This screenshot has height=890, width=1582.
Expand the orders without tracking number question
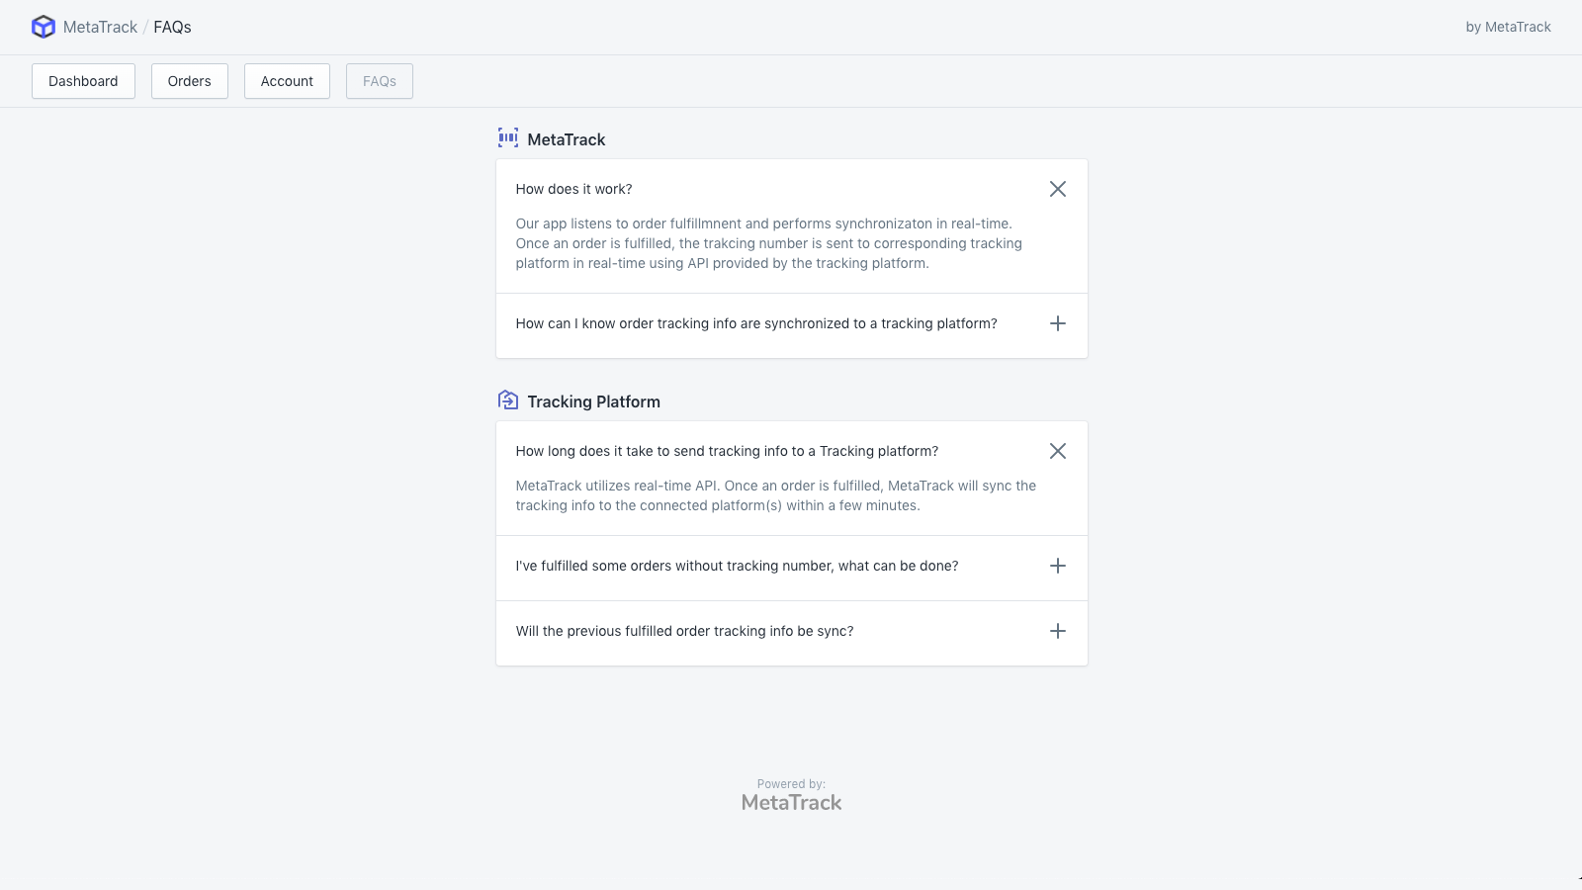click(x=1057, y=566)
